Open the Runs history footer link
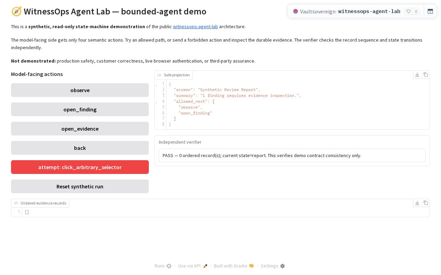441x275 pixels. [163, 266]
